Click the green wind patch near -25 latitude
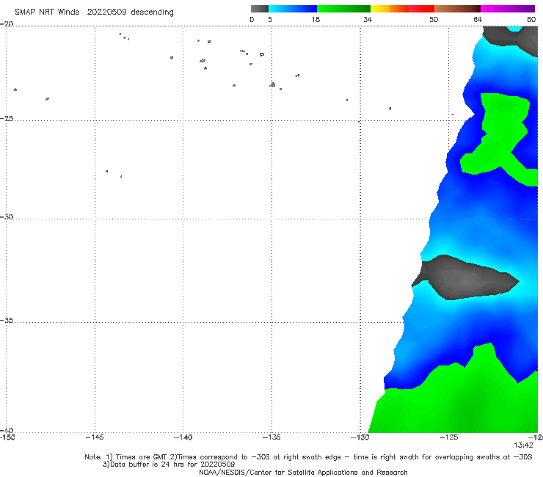This screenshot has height=477, width=543. pyautogui.click(x=500, y=135)
